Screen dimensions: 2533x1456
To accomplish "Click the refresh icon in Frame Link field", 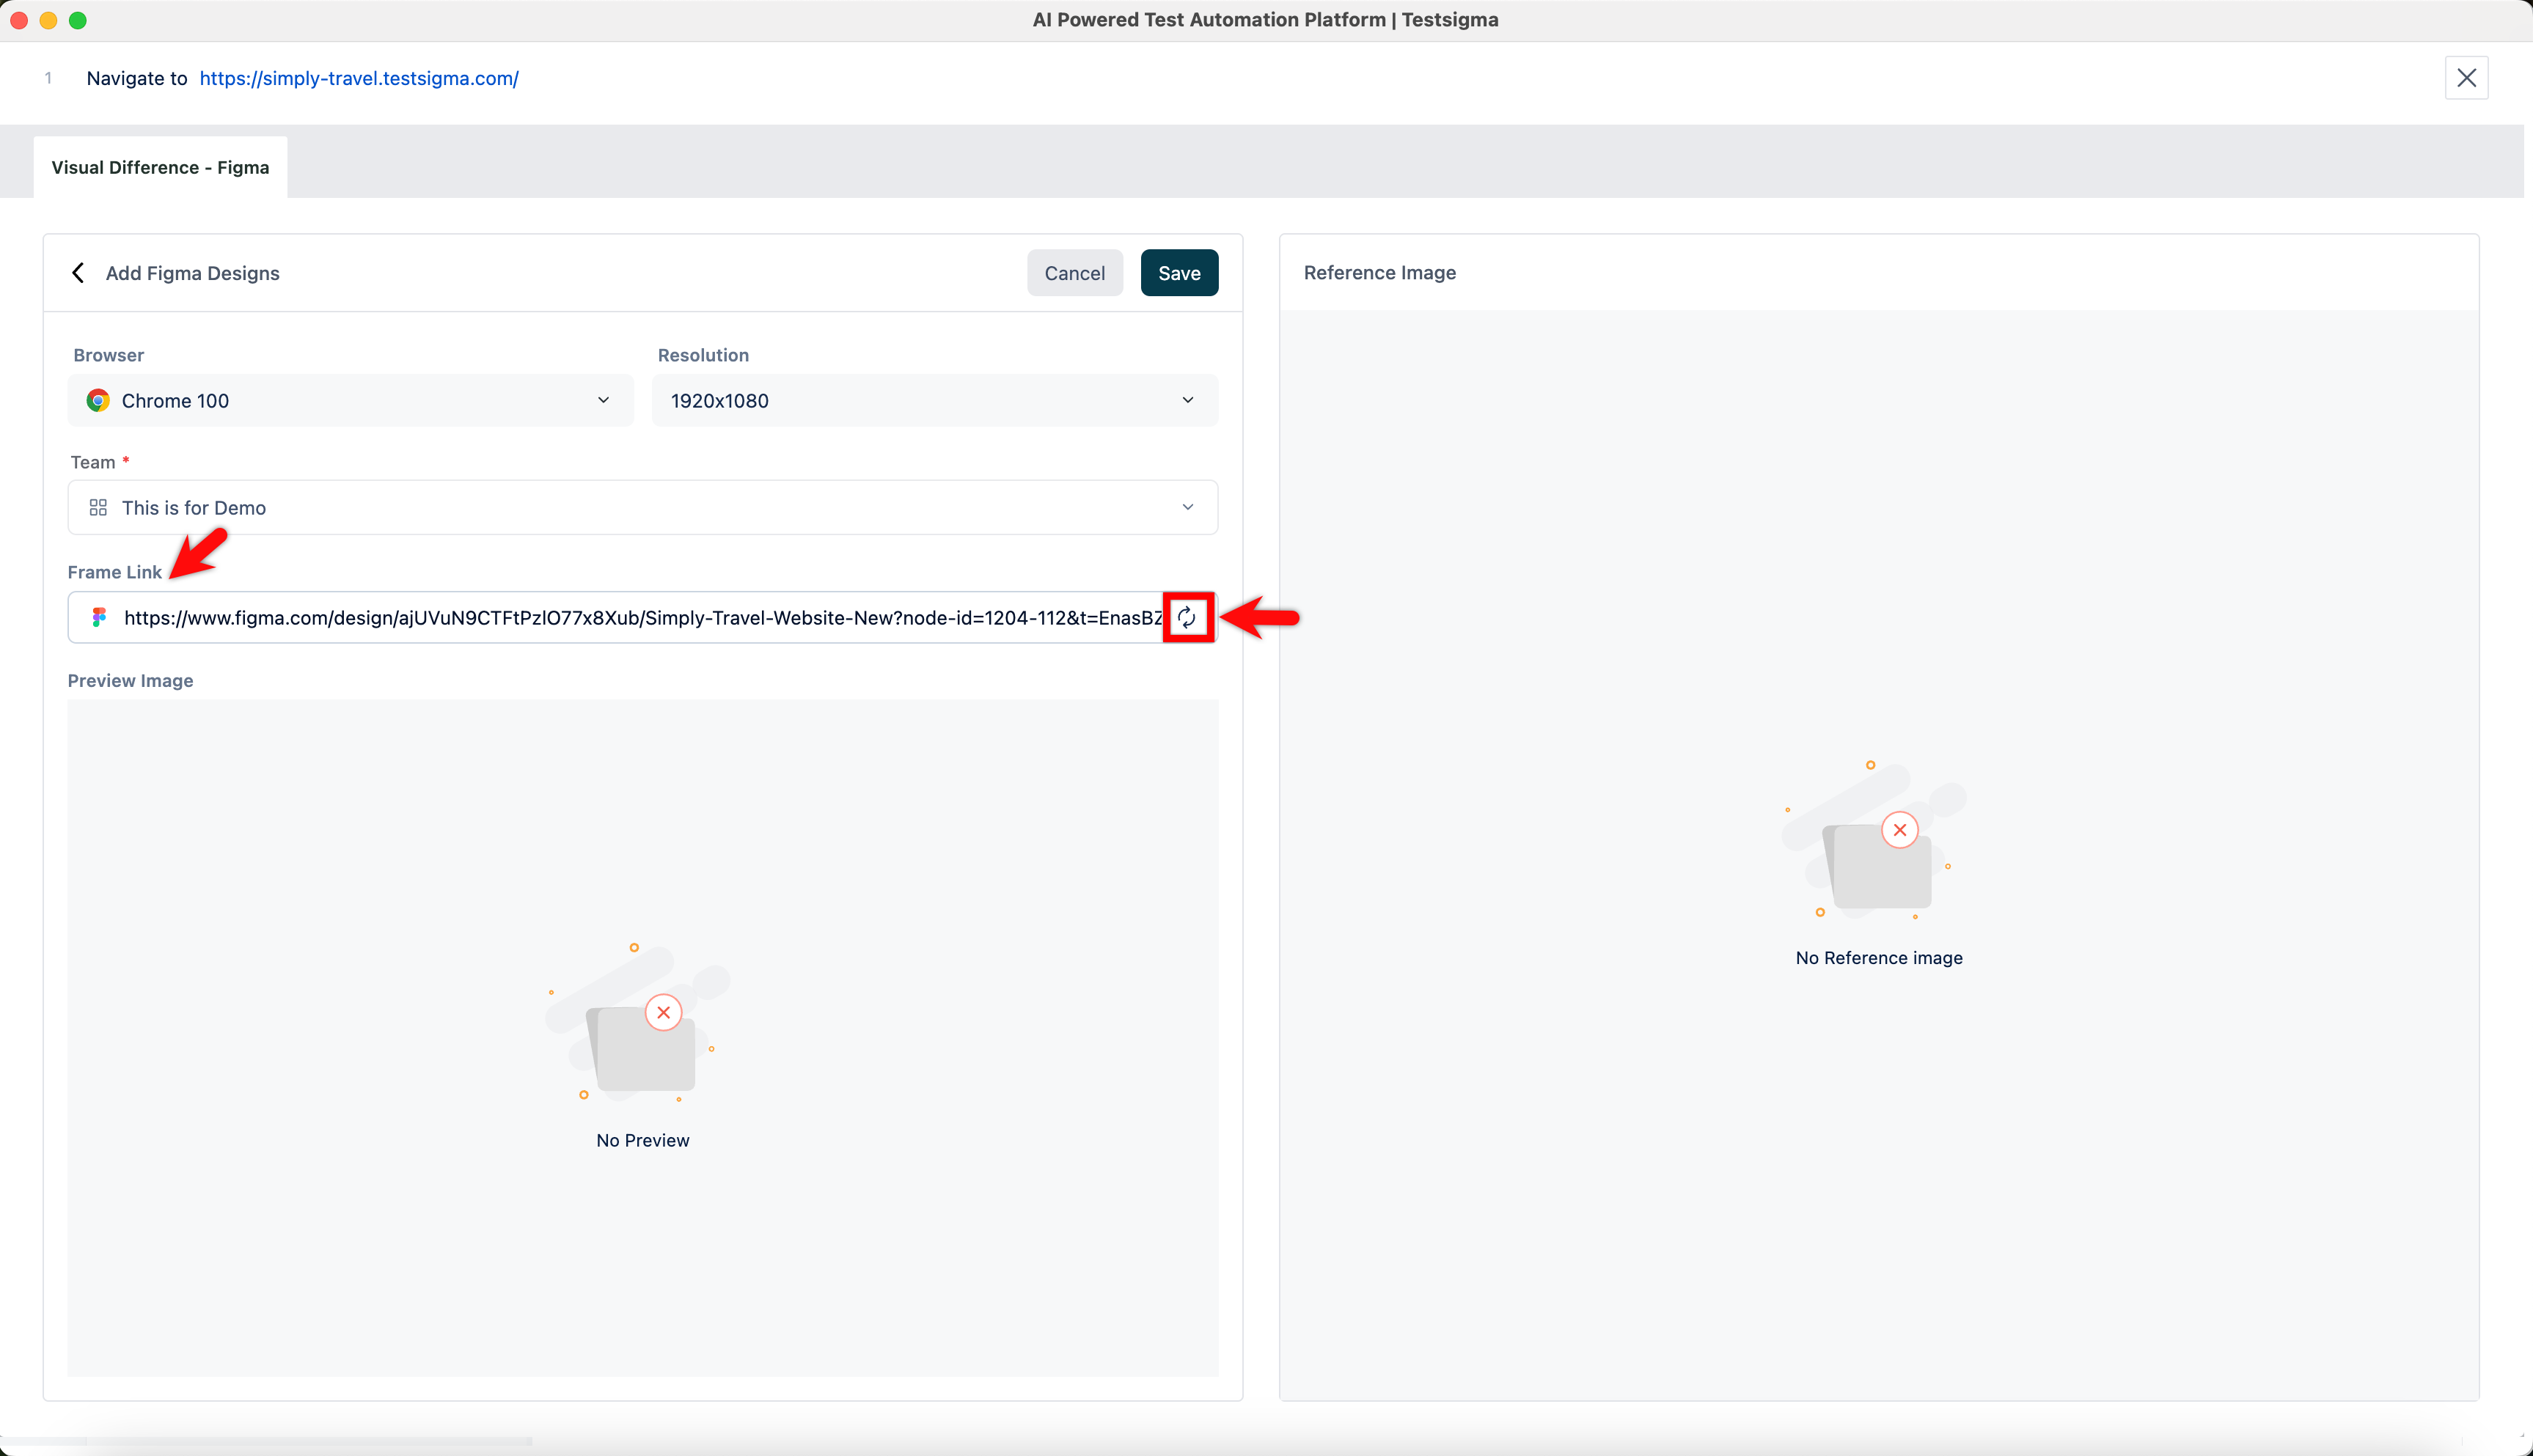I will (x=1187, y=617).
